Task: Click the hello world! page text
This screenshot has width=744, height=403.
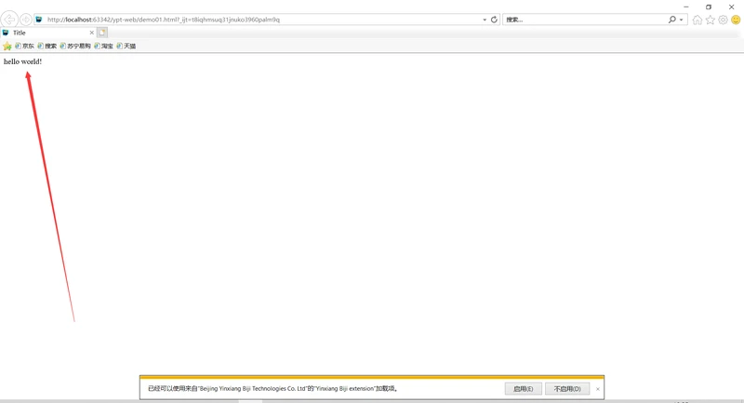Action: (22, 61)
